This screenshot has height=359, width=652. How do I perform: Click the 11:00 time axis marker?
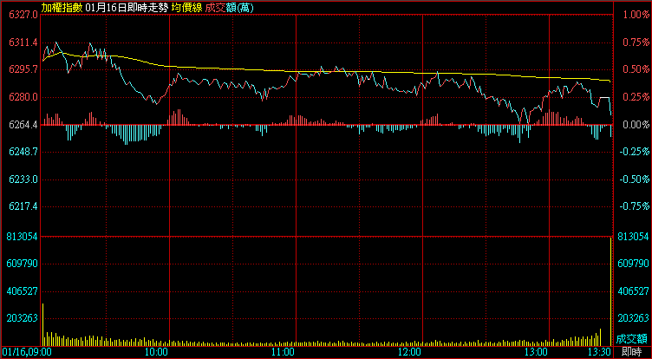point(283,352)
